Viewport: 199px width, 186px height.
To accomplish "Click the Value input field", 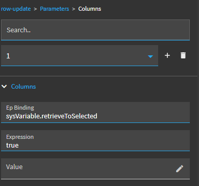I will [x=95, y=169].
